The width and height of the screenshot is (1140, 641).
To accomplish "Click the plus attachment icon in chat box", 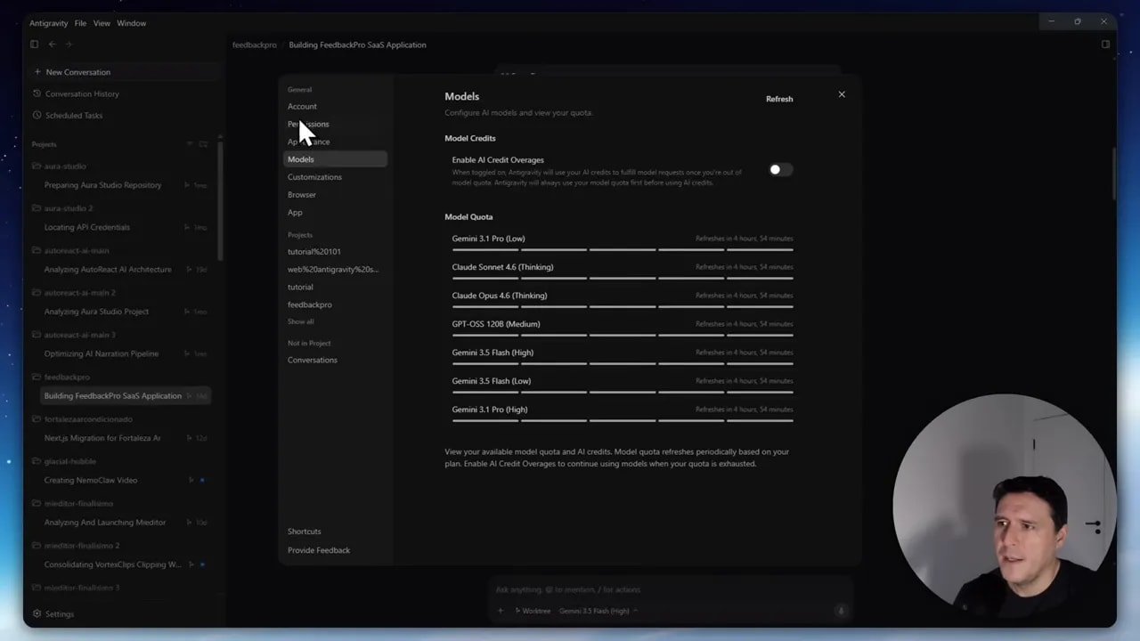I will [x=501, y=612].
